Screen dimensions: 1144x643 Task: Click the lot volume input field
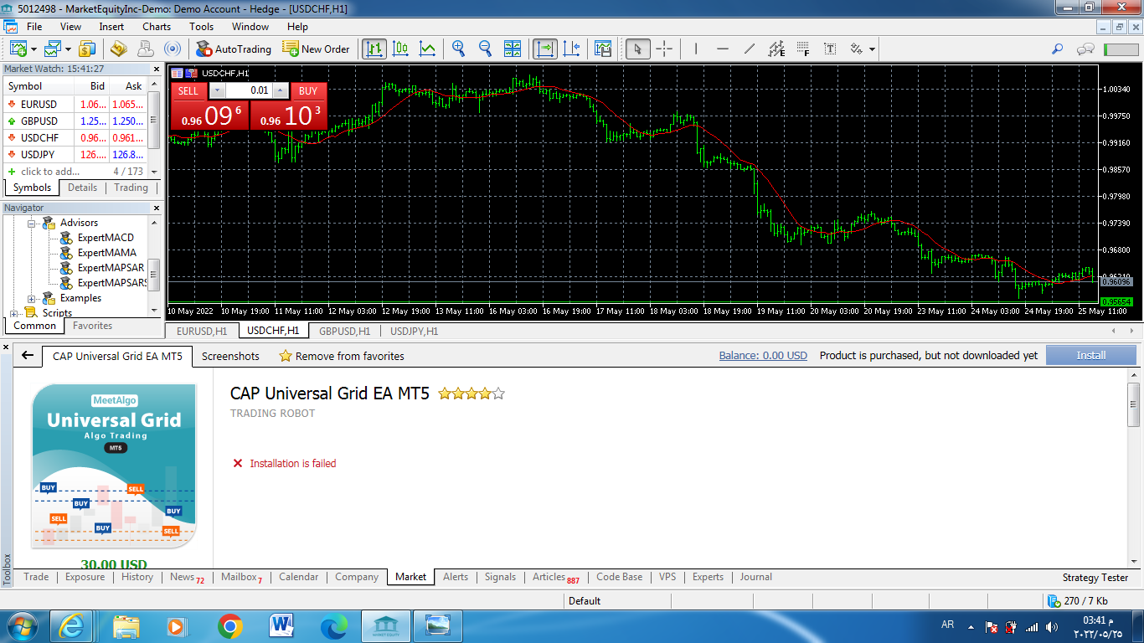coord(249,90)
